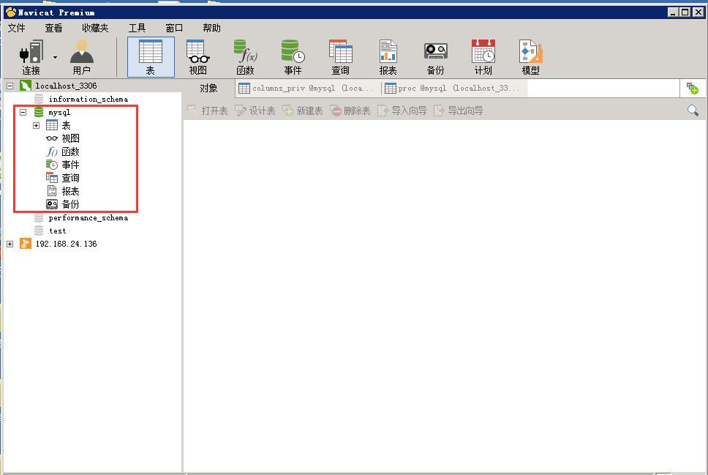Viewport: 708px width, 475px height.
Task: Select the 报表 report toolbar icon
Action: [388, 57]
